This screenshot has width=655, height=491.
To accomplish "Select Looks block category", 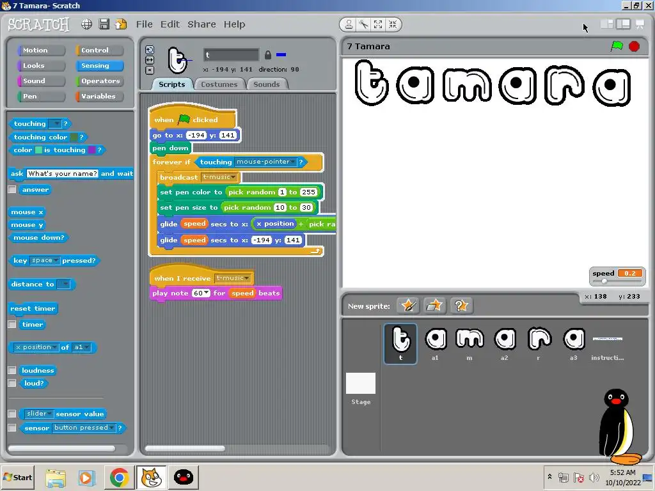I will (41, 66).
